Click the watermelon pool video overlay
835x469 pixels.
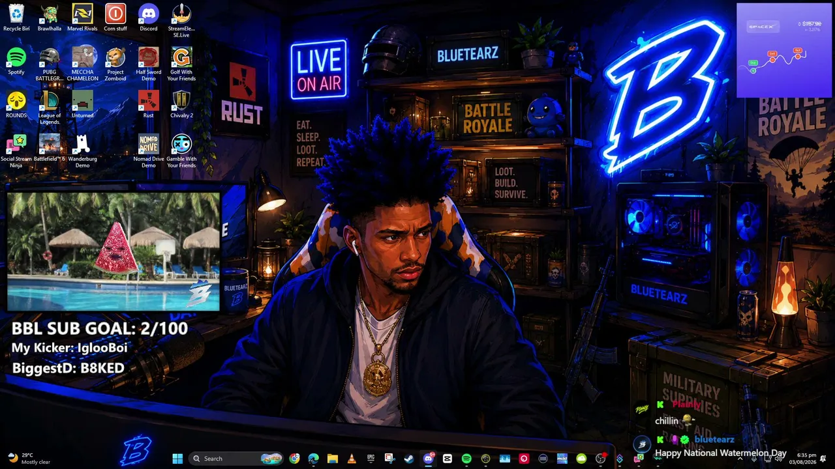[114, 251]
